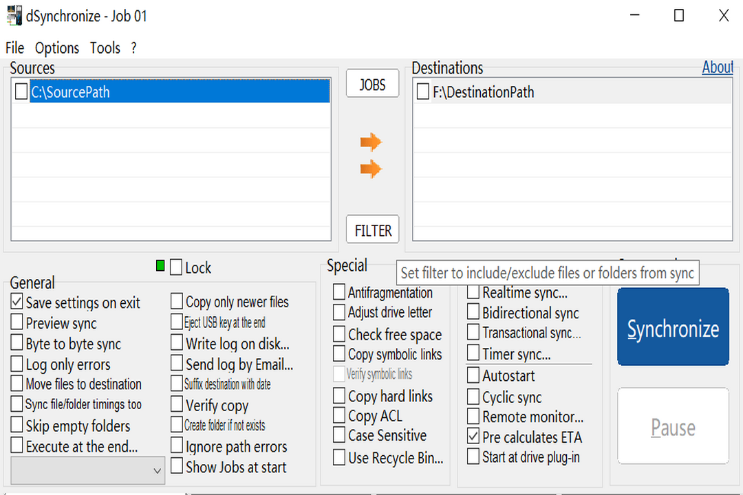The width and height of the screenshot is (743, 495).
Task: Open the JOBS button
Action: 372,85
